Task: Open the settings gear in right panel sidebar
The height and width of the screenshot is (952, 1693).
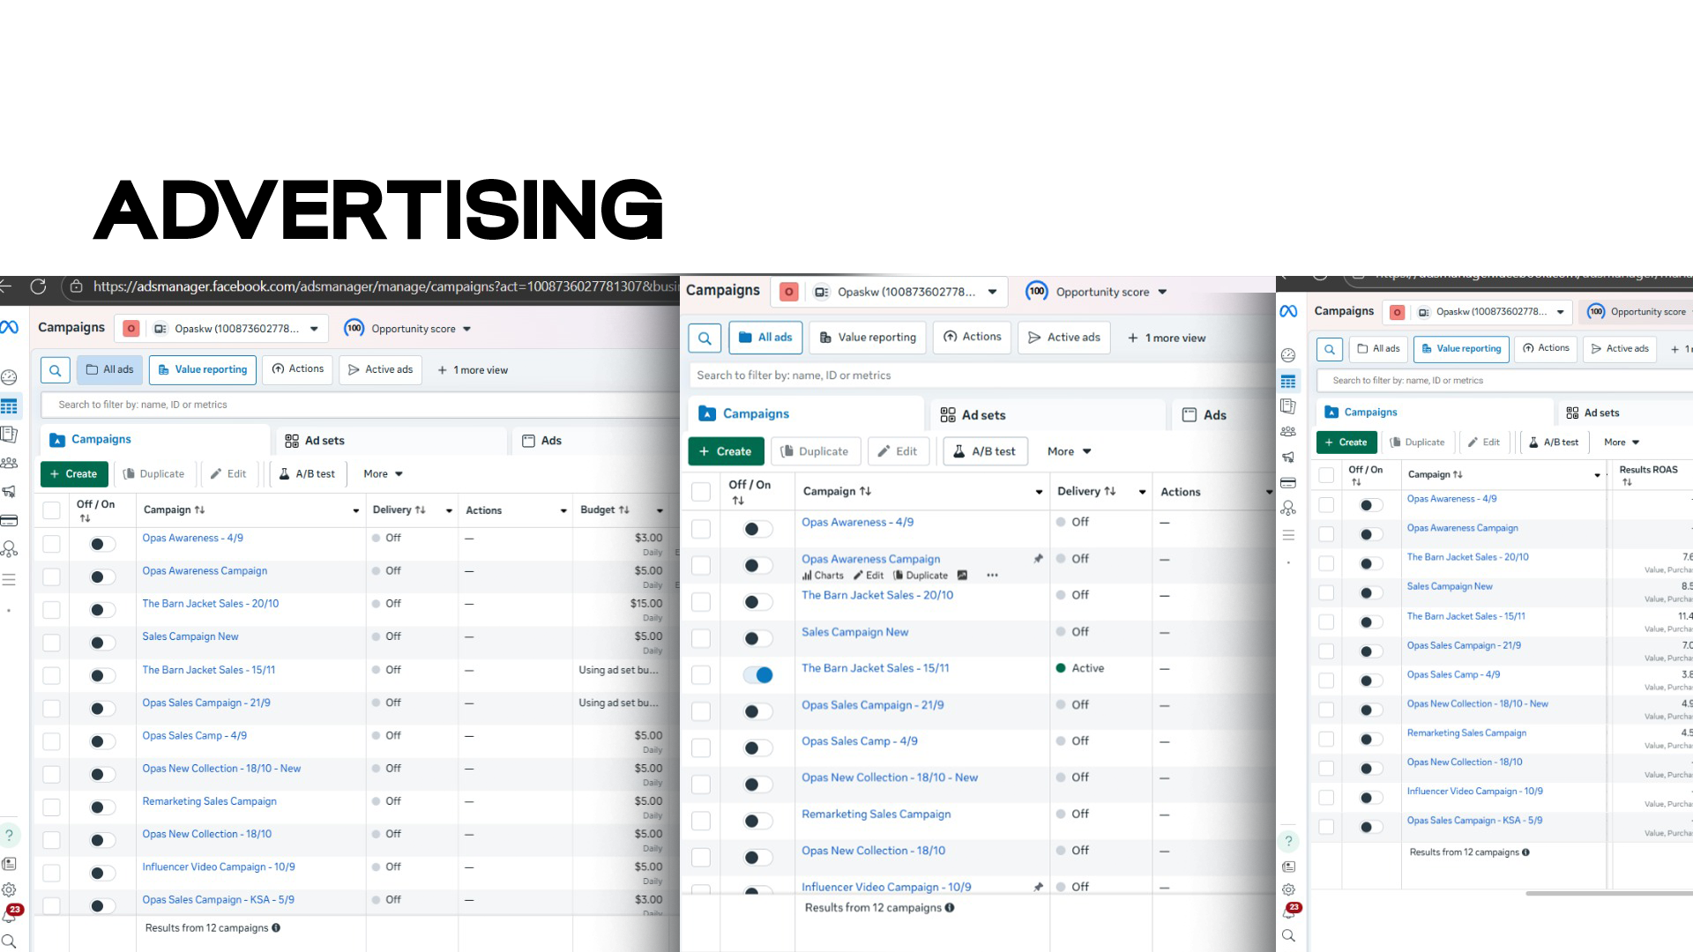Action: tap(1288, 890)
